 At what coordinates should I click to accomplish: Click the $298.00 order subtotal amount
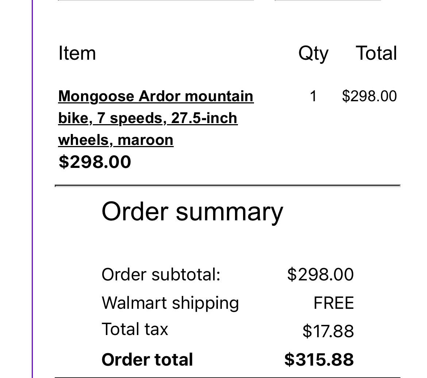click(320, 274)
